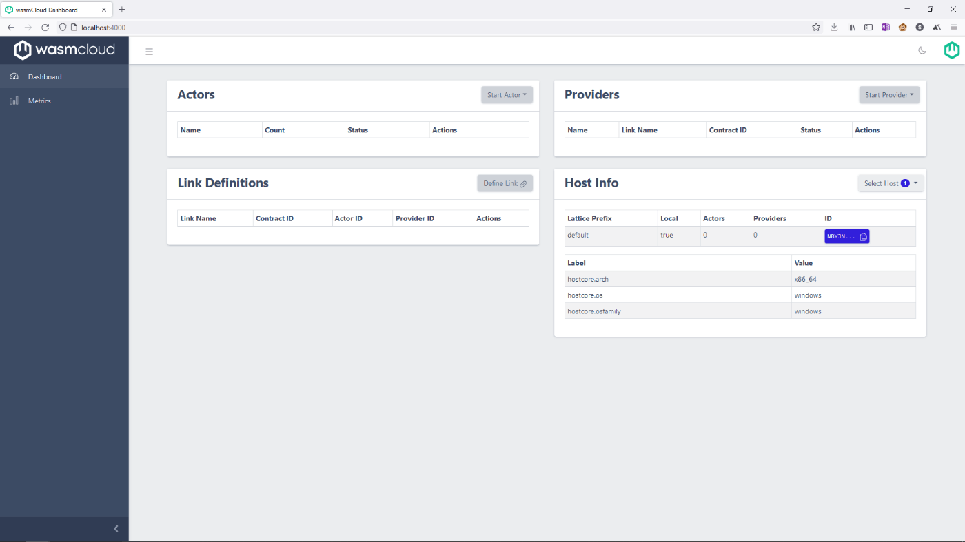Click the Actors panel heading
This screenshot has height=542, width=965.
(x=196, y=94)
